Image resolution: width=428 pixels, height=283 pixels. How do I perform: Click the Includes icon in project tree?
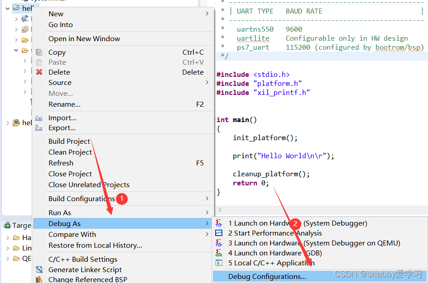pos(25,29)
